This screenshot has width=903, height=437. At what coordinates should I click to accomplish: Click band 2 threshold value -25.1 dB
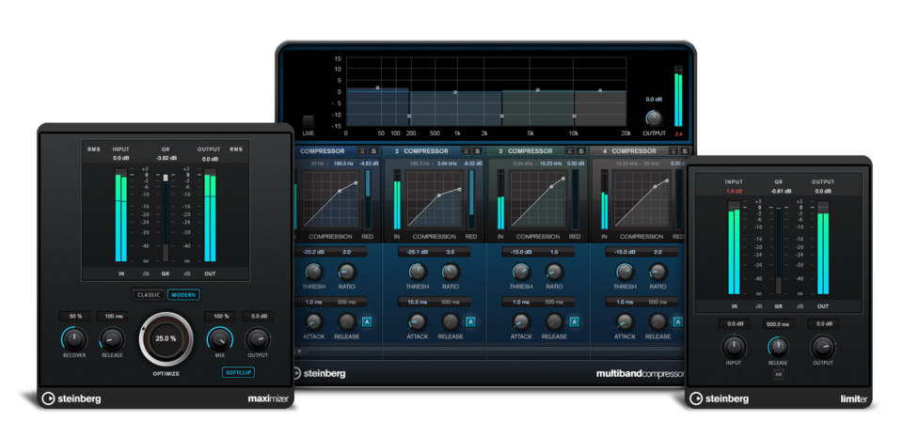417,252
